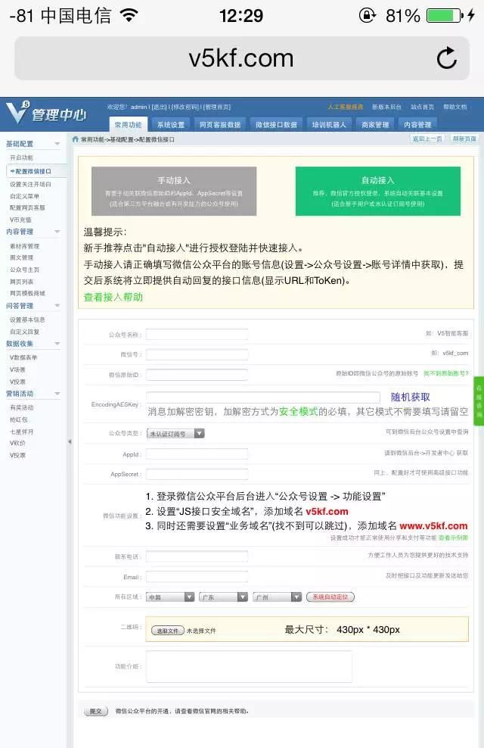Open 网页客服数据 tab
Image resolution: width=484 pixels, height=748 pixels.
(220, 124)
